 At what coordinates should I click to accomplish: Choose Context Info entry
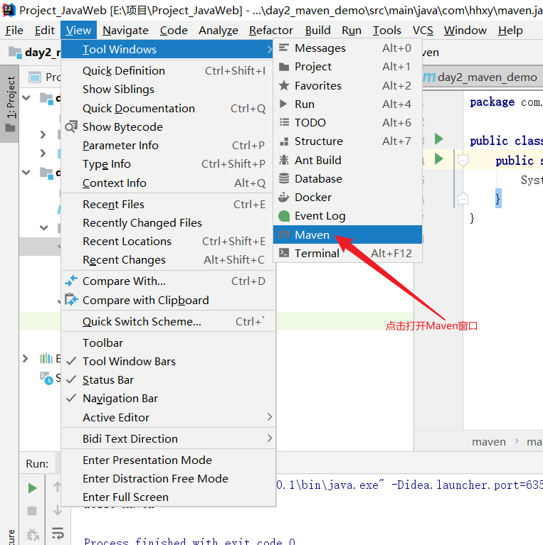169,183
